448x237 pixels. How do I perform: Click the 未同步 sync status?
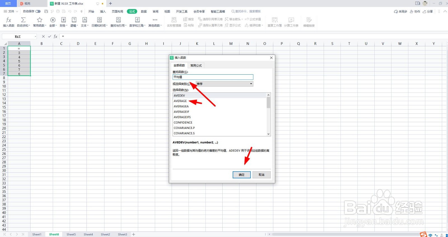tap(400, 11)
